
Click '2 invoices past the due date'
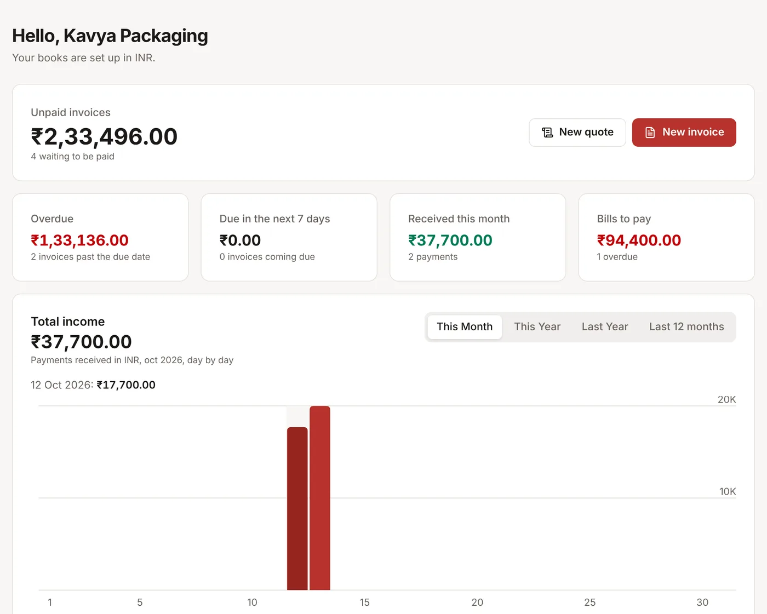(x=90, y=257)
